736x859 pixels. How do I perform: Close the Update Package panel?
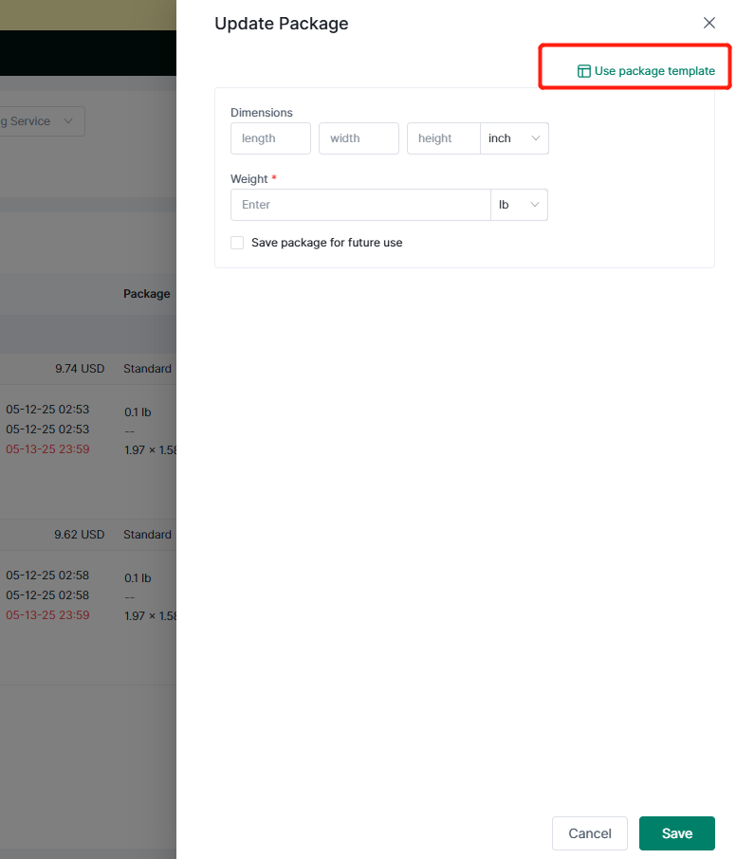708,23
